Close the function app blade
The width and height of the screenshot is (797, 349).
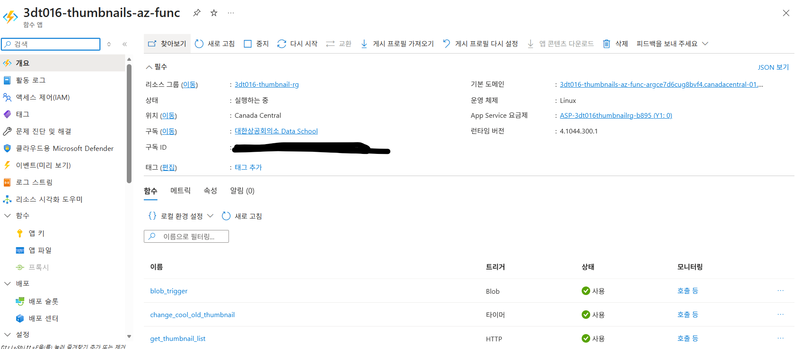(786, 13)
